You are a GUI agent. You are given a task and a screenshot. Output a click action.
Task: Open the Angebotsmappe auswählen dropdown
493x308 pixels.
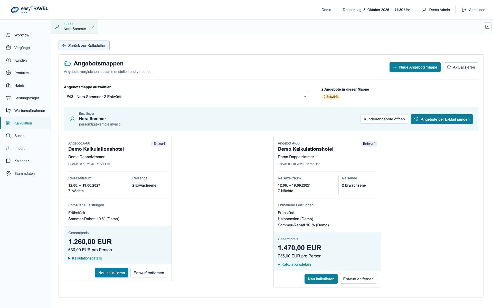pos(186,97)
